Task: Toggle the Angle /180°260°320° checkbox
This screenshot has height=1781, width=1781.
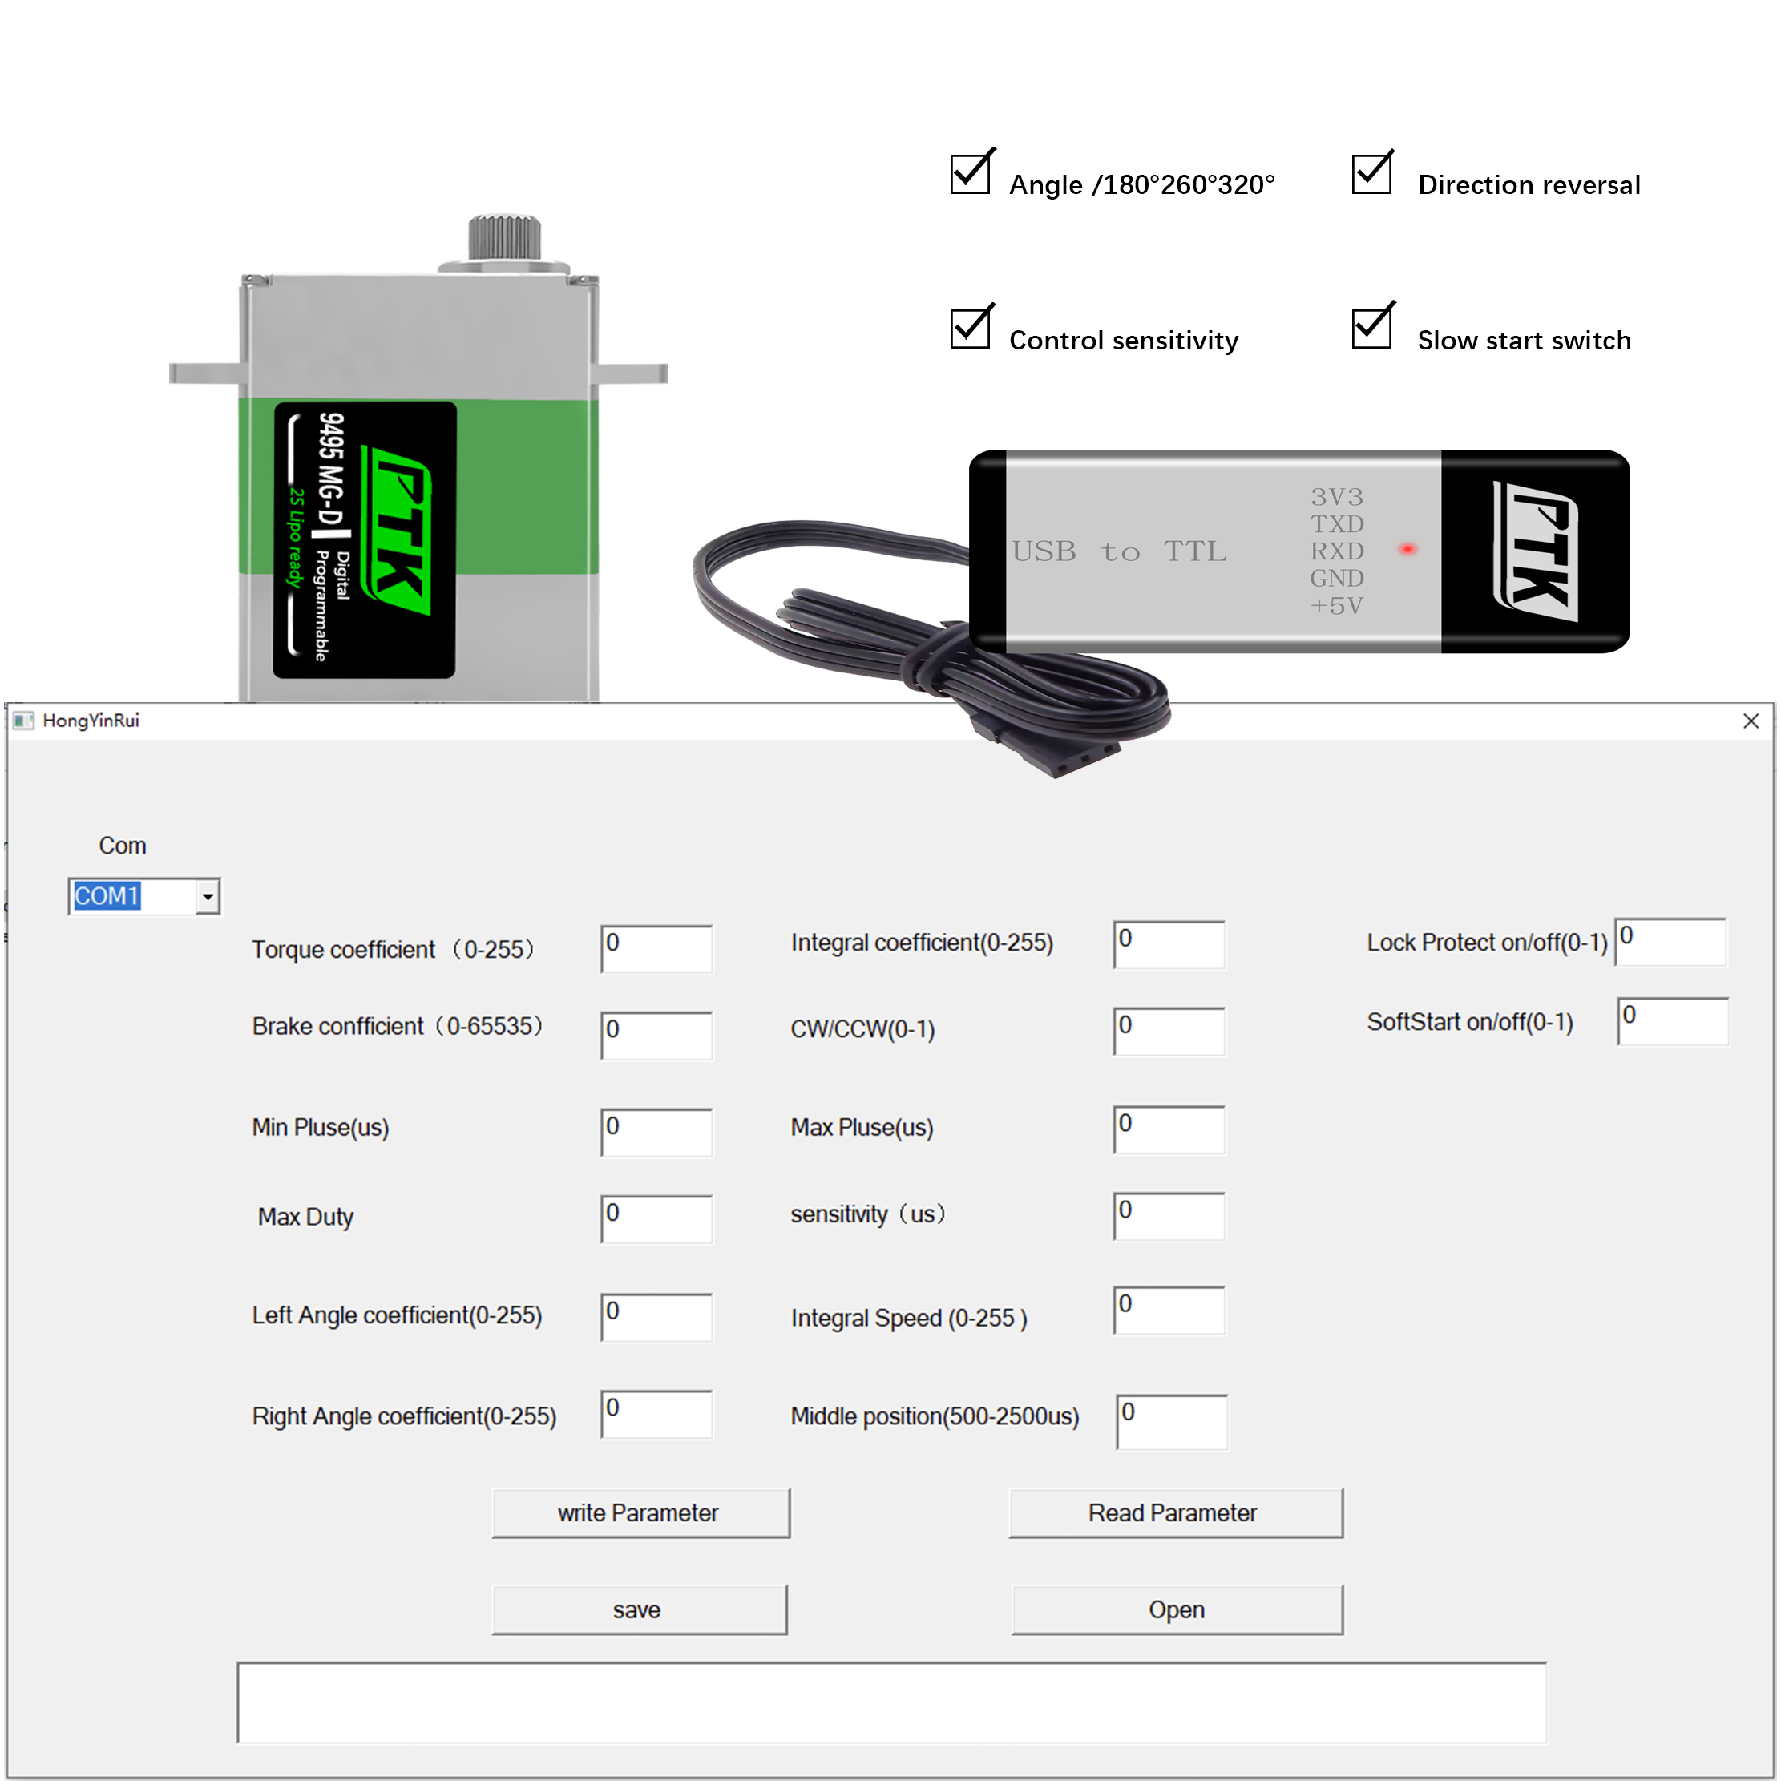Action: [971, 172]
